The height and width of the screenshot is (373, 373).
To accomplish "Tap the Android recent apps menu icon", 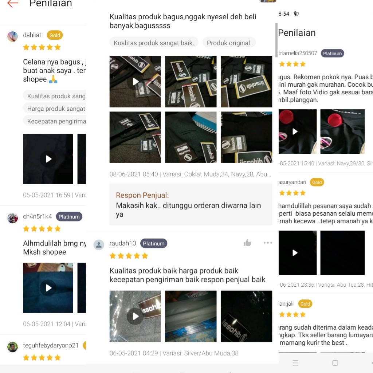I will 295,363.
